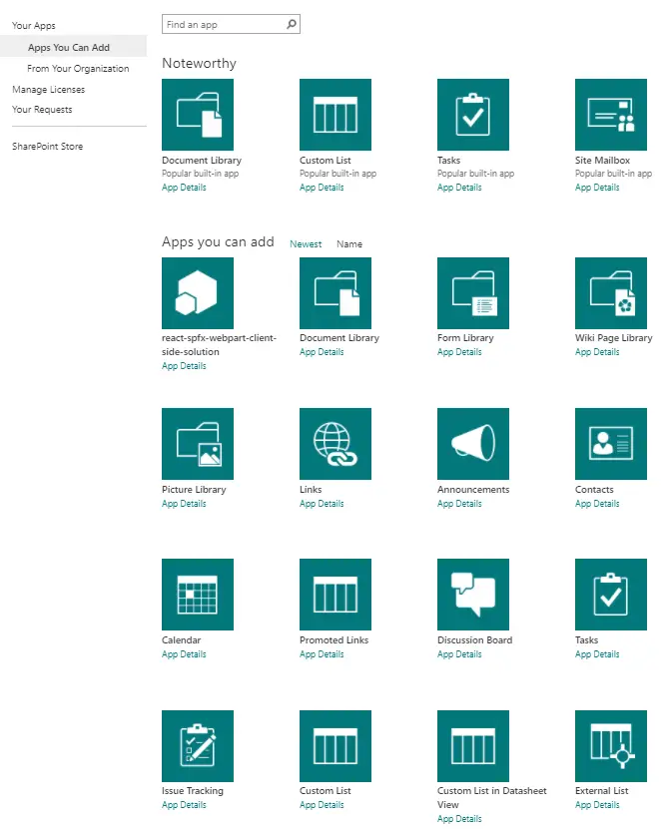Viewport: 668px width, 829px height.
Task: Open App Details for Issue Tracking
Action: [184, 805]
